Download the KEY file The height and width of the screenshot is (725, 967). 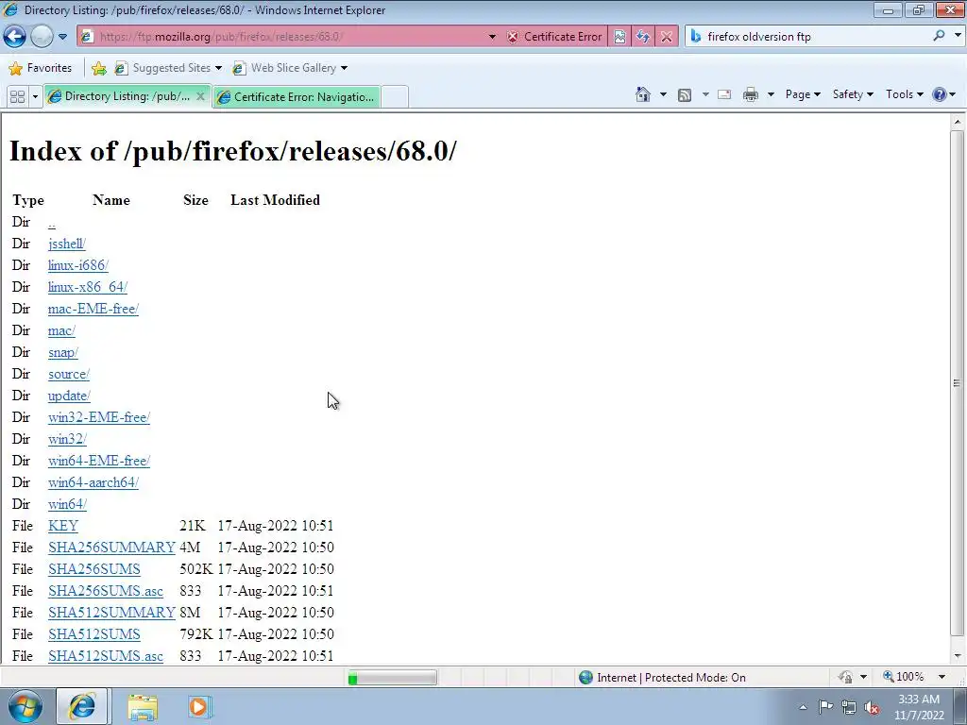click(63, 526)
